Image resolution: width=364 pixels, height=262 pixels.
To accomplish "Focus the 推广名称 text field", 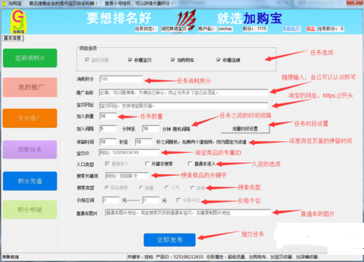I will click(183, 92).
